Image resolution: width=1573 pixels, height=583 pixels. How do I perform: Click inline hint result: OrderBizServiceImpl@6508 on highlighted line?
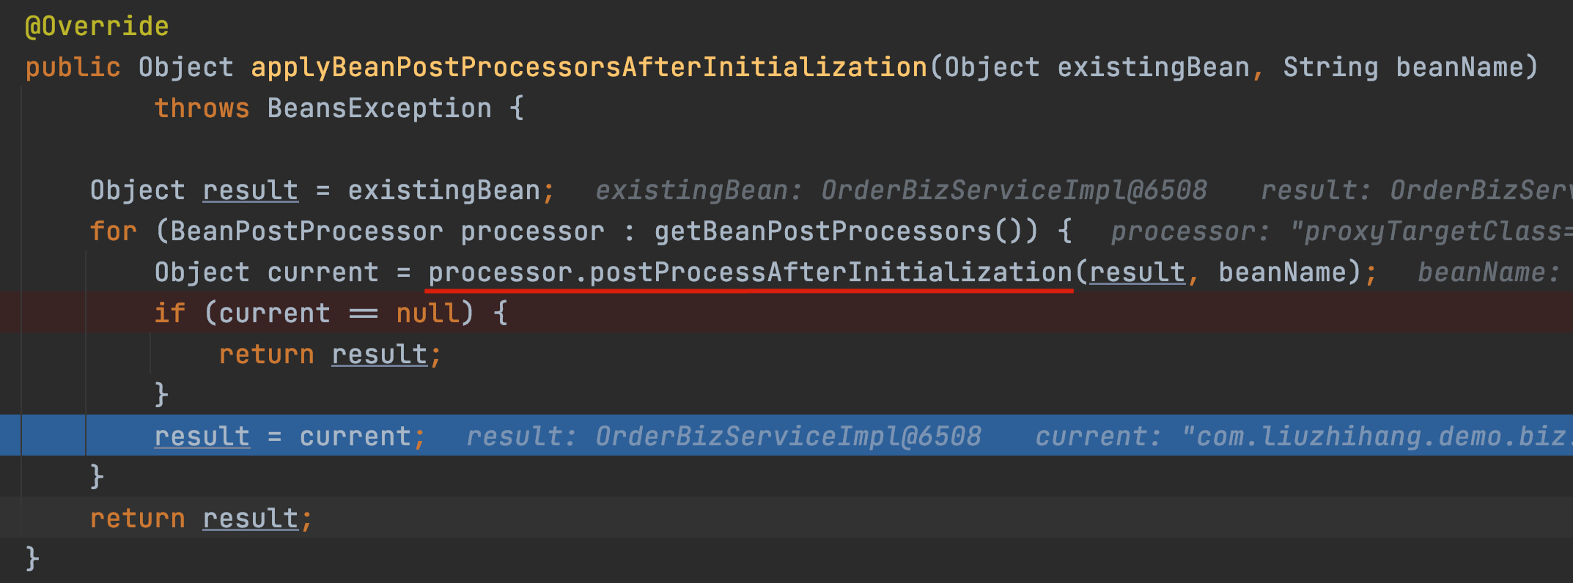[x=723, y=437]
